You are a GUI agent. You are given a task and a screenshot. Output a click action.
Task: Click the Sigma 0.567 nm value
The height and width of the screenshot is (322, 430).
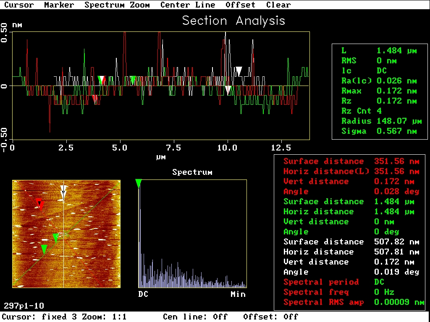379,131
